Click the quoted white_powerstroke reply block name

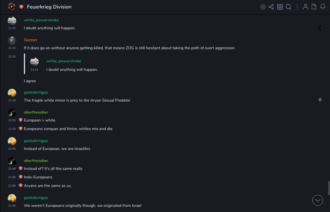(64, 61)
